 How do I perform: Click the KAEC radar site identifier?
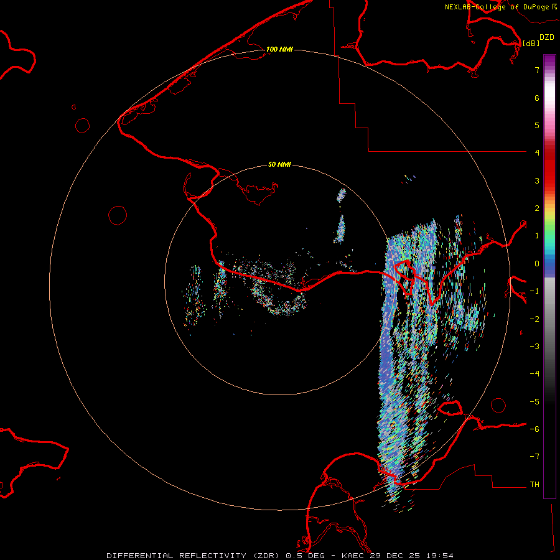353,556
